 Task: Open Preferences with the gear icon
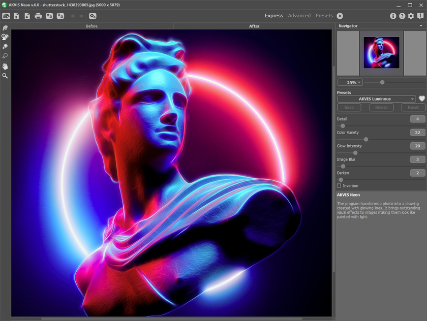pos(411,16)
